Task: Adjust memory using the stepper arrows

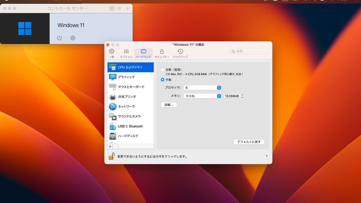Action: click(242, 96)
